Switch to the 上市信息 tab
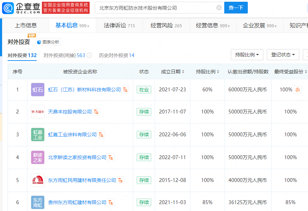This screenshot has height=211, width=308. (x=26, y=25)
